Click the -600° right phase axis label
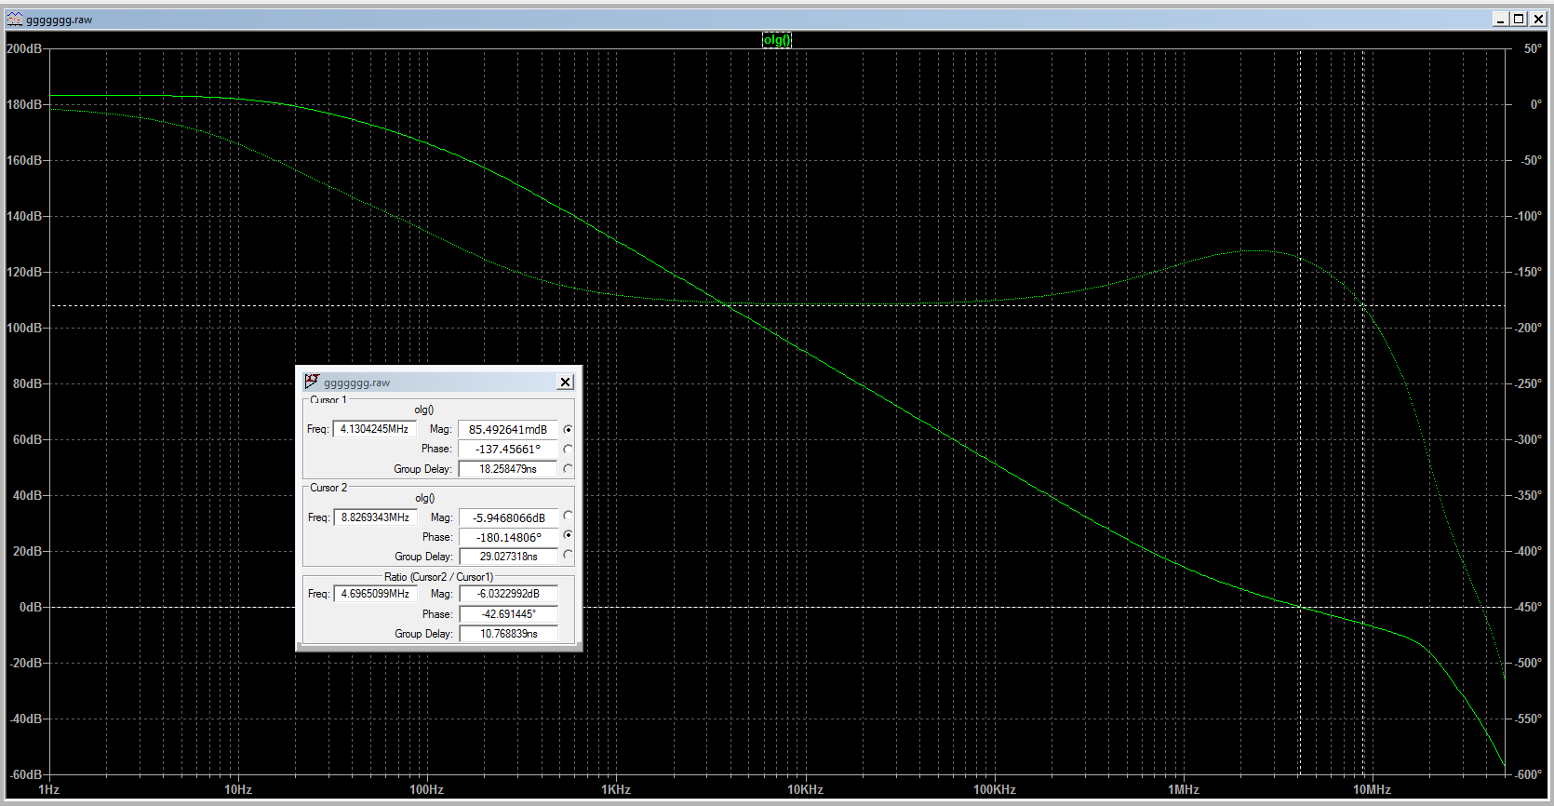 (1529, 774)
